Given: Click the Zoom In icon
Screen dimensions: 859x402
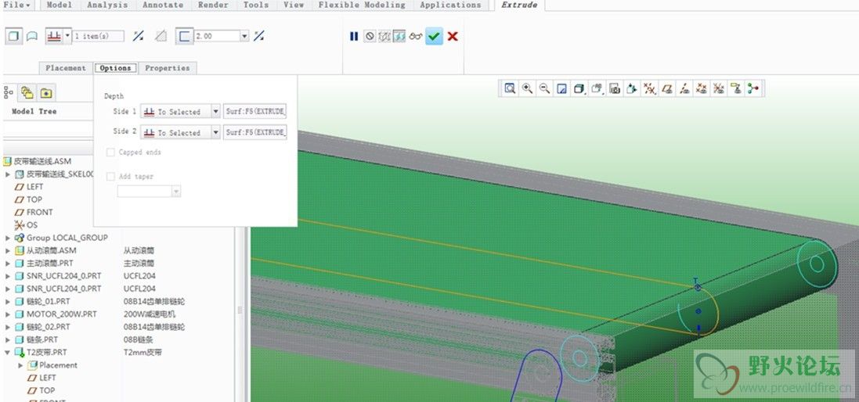Looking at the screenshot, I should click(x=528, y=88).
